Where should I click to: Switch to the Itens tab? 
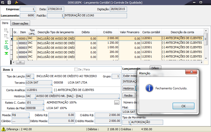point(5,23)
